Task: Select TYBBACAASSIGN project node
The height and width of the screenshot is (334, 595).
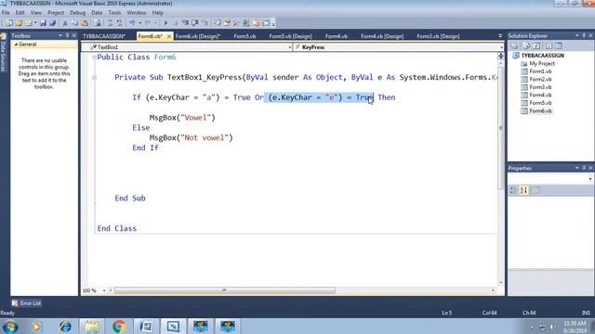Action: pos(543,56)
